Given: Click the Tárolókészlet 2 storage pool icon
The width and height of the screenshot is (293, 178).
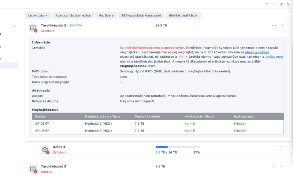Looking at the screenshot, I should pyautogui.click(x=33, y=28).
